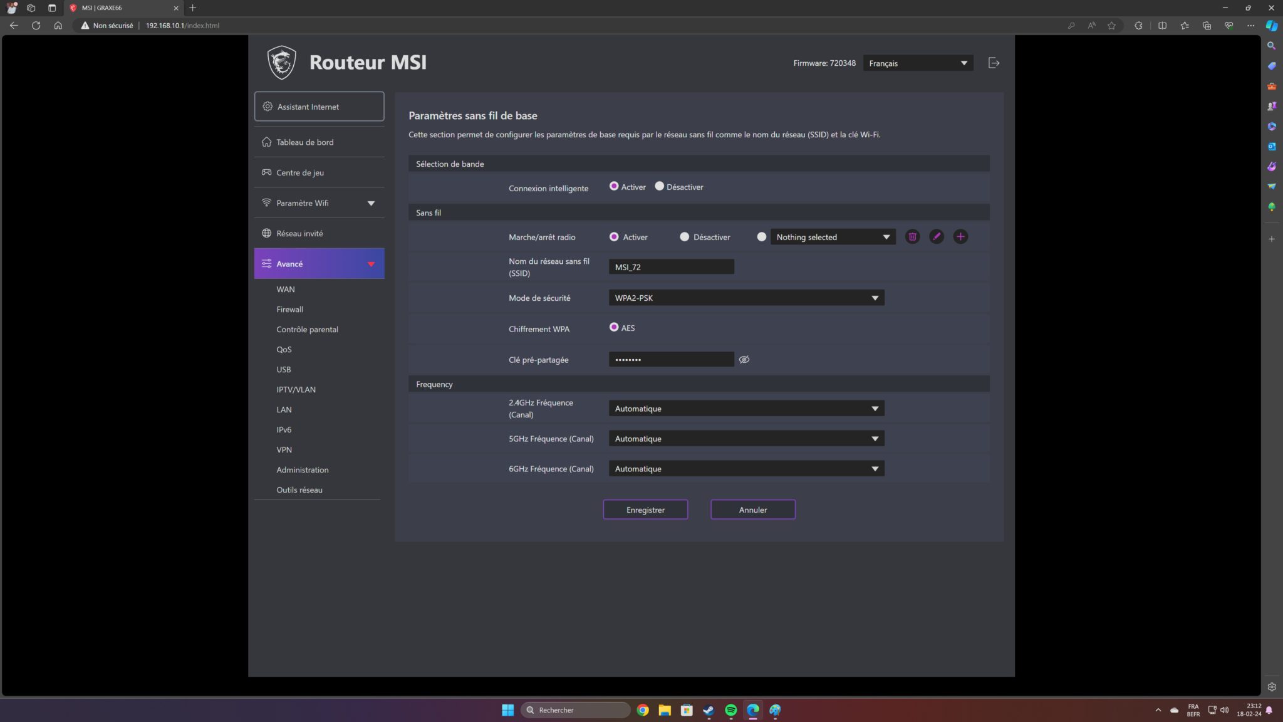Select Activer for Marche/arrêt radio

coord(614,236)
